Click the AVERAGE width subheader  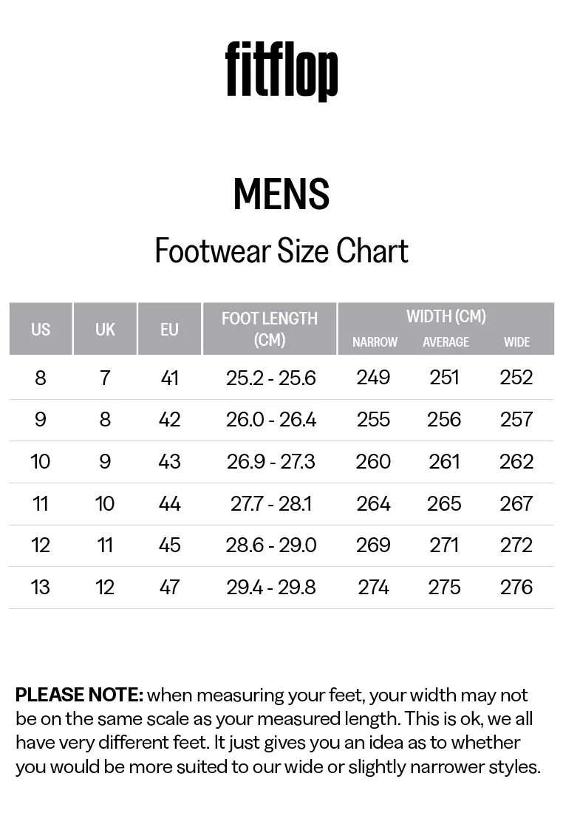(x=446, y=342)
